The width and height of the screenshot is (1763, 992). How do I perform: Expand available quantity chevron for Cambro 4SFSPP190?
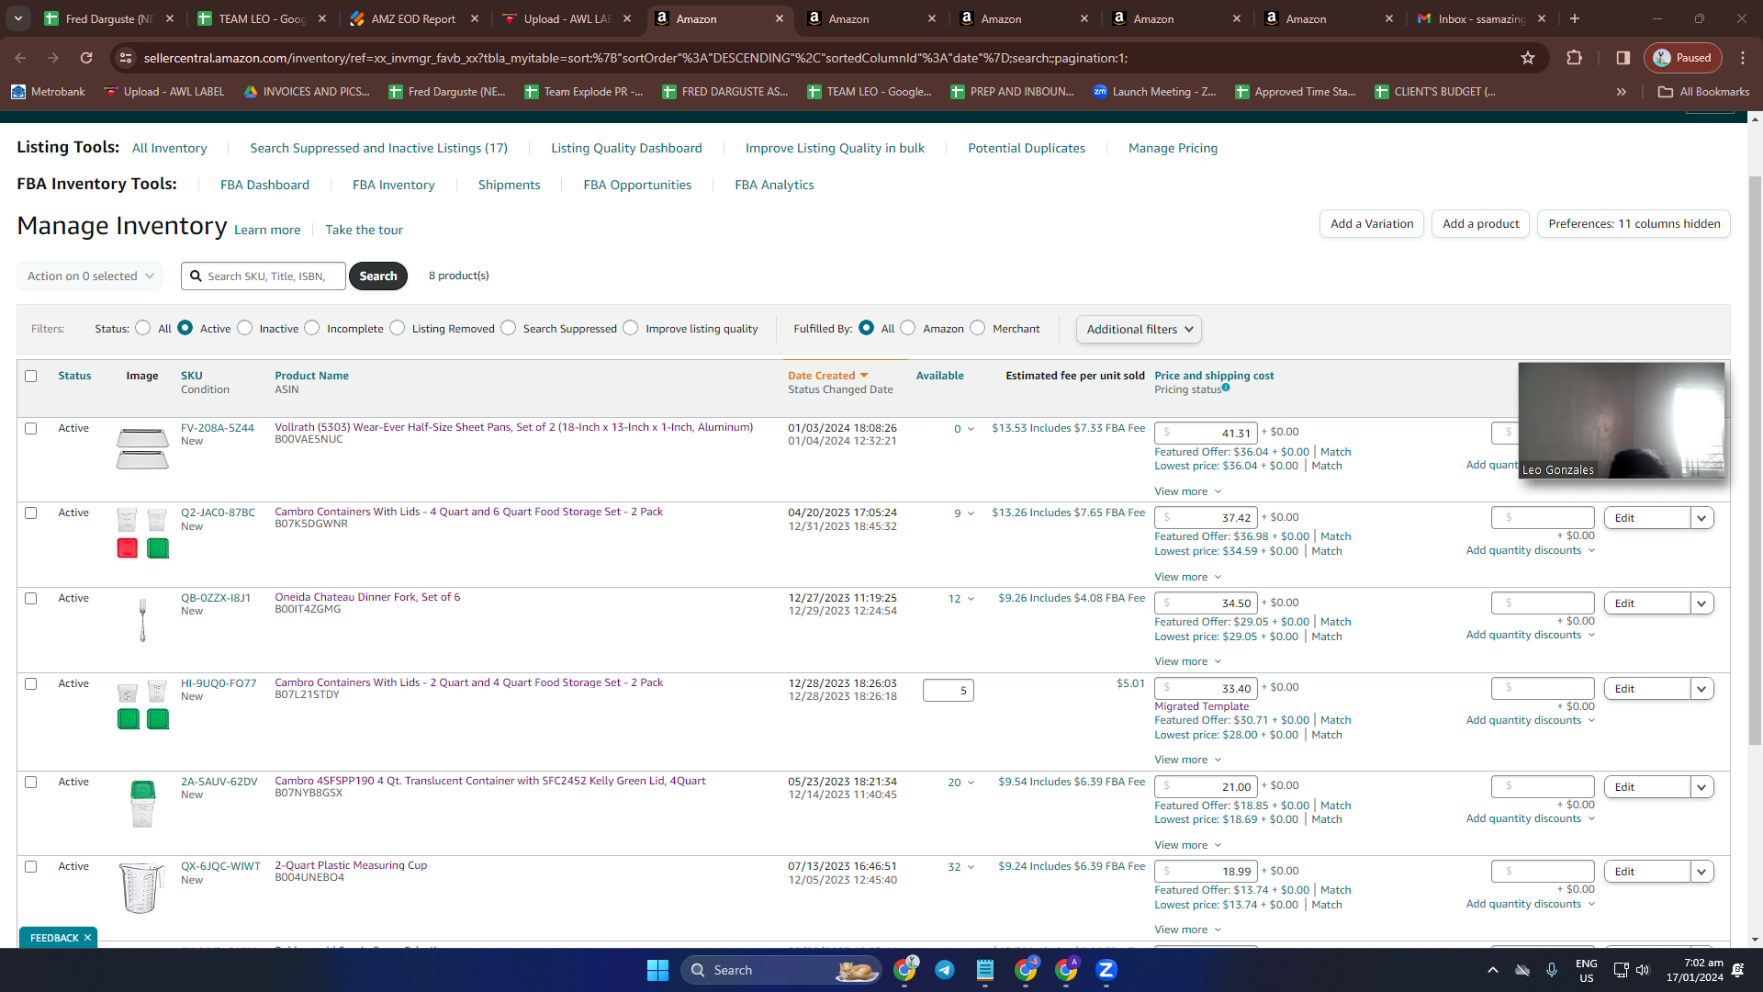(x=971, y=783)
